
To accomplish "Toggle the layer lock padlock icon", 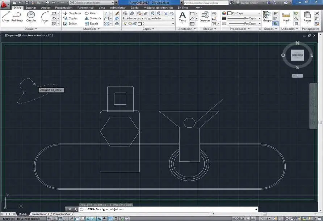I will (134, 23).
